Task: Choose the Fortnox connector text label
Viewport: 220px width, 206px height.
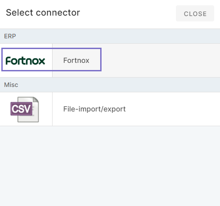Action: pos(76,60)
